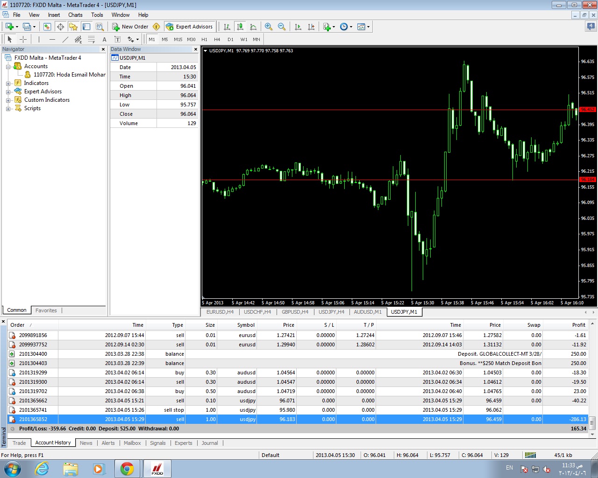Toggle the Data Window crosshair-target icon
This screenshot has width=598, height=478.
(x=60, y=27)
